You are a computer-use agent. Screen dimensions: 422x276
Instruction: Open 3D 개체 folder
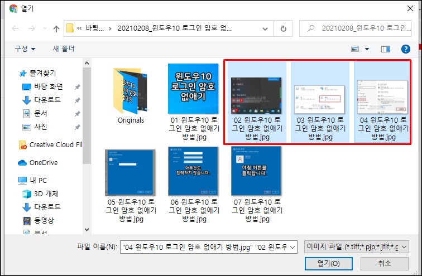coord(40,194)
